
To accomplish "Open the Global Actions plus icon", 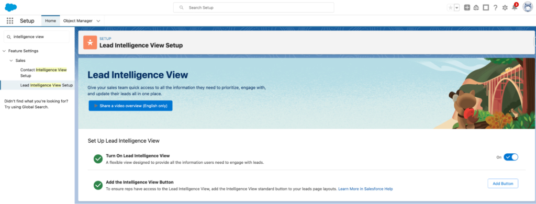I will pyautogui.click(x=466, y=7).
